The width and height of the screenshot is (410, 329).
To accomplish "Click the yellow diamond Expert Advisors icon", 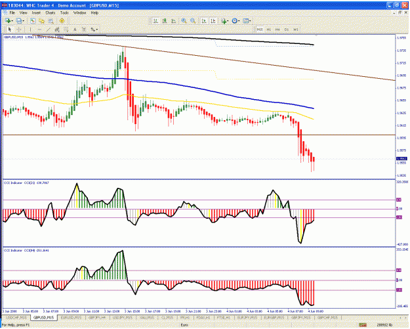I will click(62, 20).
